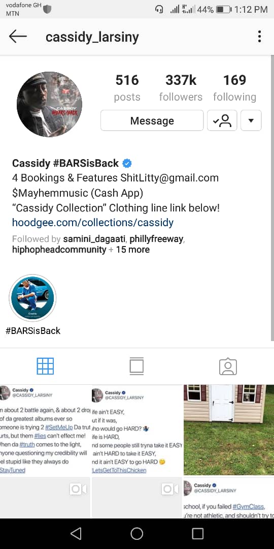Open samini_dagaati mutual follower profile

[94, 239]
